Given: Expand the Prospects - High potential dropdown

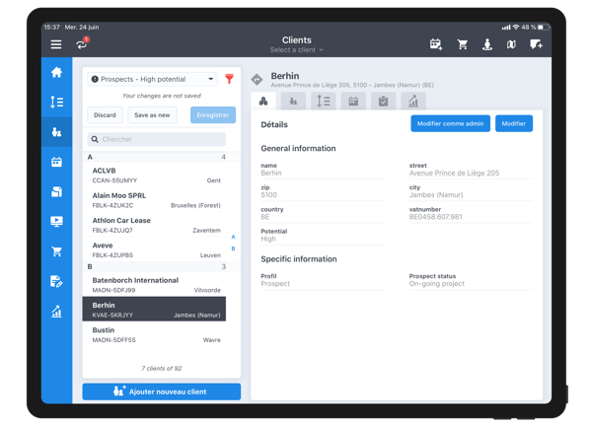Looking at the screenshot, I should pyautogui.click(x=153, y=79).
